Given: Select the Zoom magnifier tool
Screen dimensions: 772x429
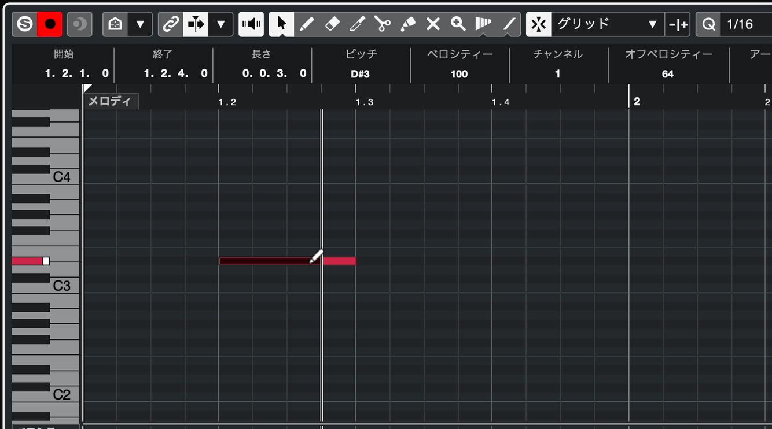Looking at the screenshot, I should coord(458,24).
